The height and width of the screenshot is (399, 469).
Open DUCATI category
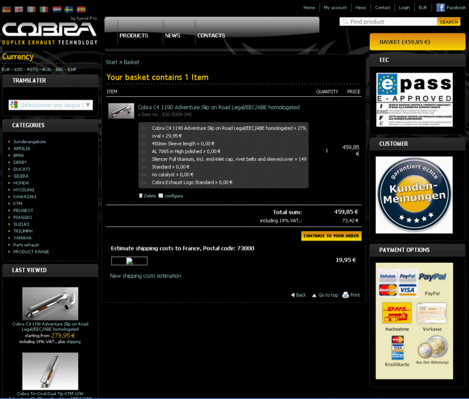click(x=21, y=169)
